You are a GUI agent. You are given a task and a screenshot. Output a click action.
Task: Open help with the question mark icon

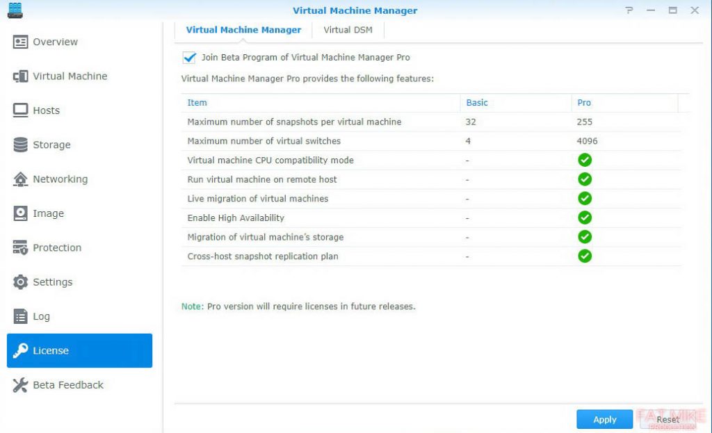(x=629, y=10)
